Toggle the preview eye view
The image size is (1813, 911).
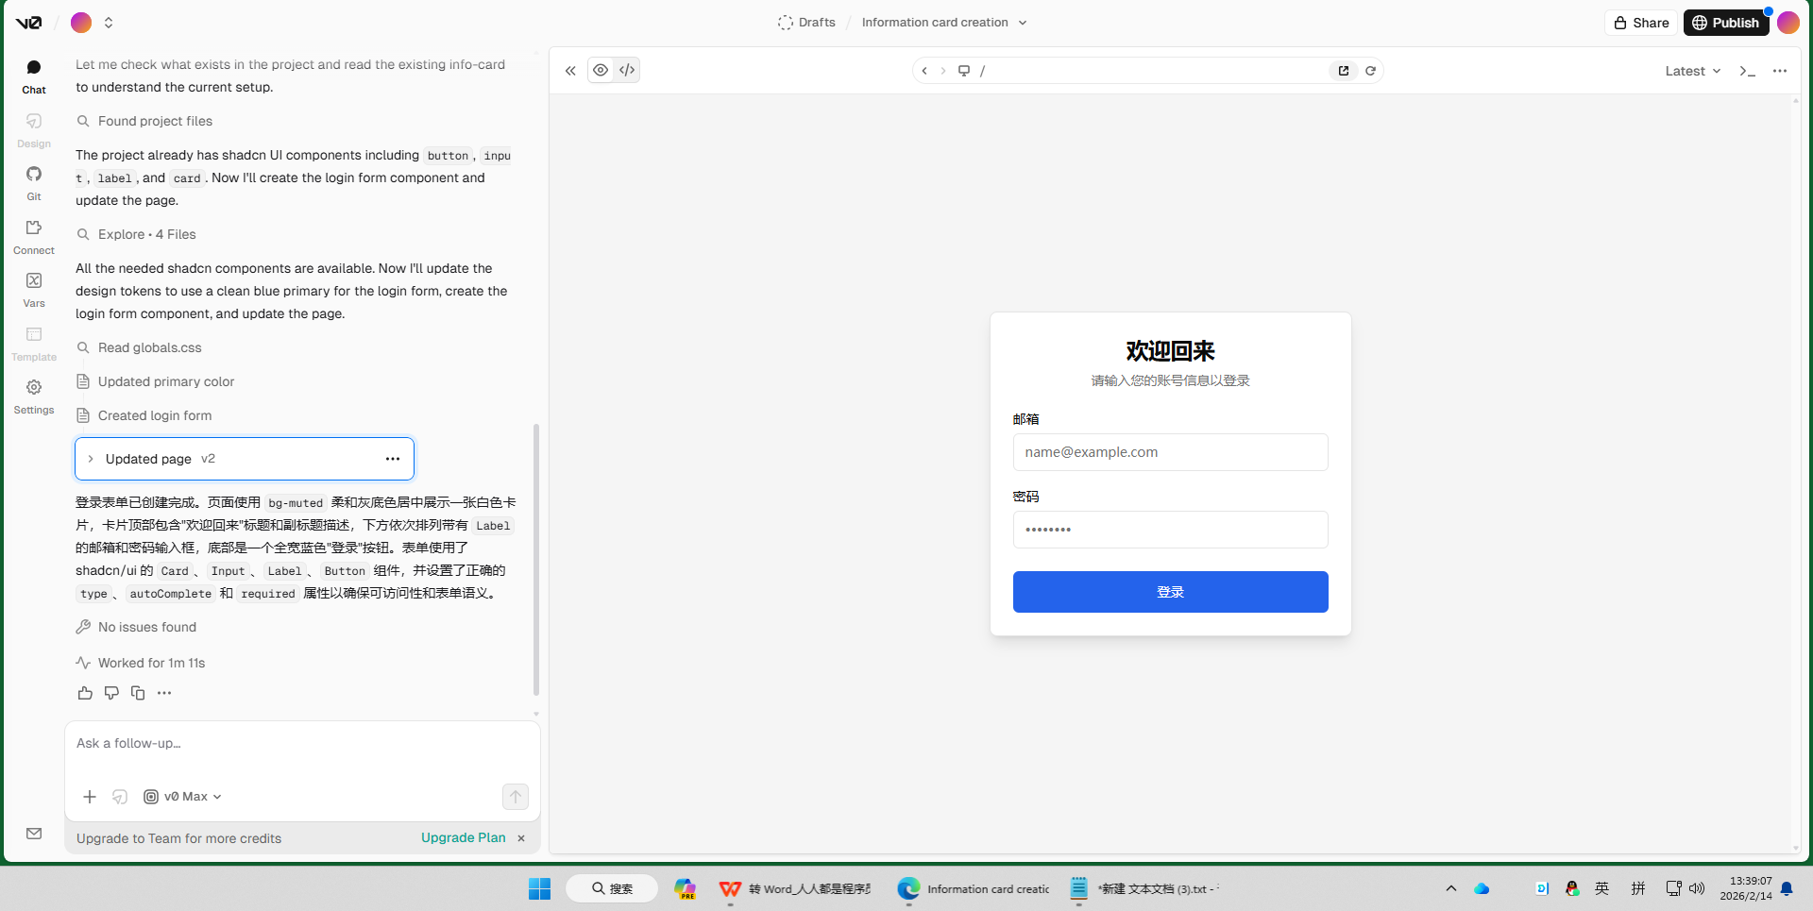point(601,70)
